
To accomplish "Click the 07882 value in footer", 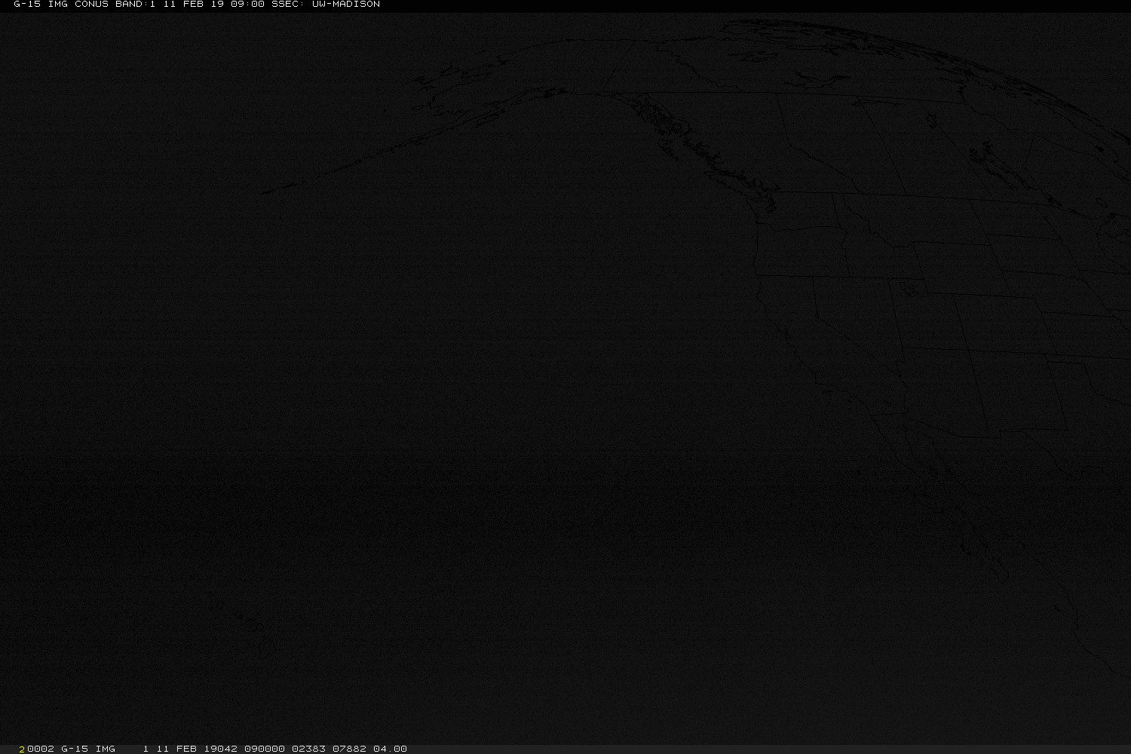I will tap(349, 749).
